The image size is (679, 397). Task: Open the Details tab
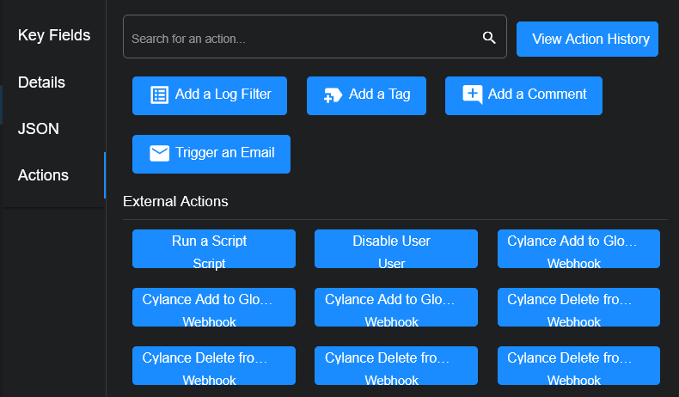click(x=41, y=82)
